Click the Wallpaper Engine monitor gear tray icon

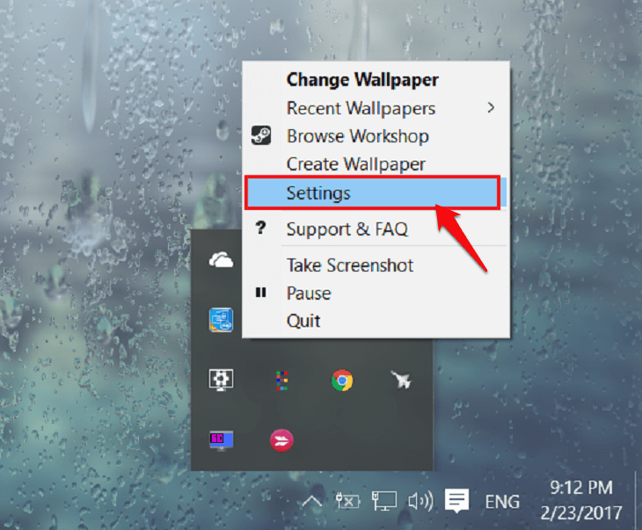[x=221, y=380]
